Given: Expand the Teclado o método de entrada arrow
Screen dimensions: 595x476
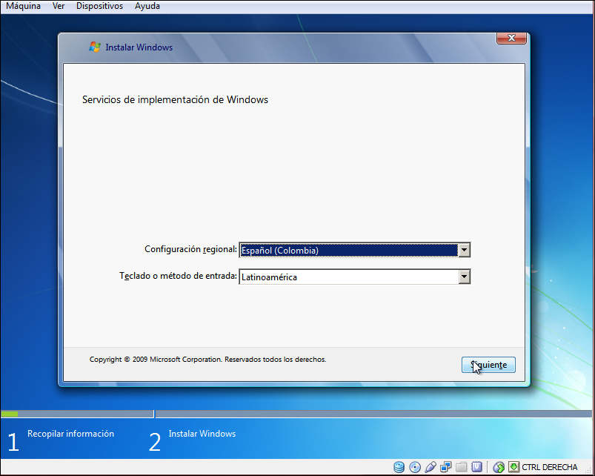Looking at the screenshot, I should pos(464,277).
